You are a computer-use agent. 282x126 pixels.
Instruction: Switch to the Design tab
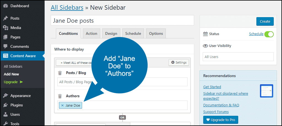[111, 33]
